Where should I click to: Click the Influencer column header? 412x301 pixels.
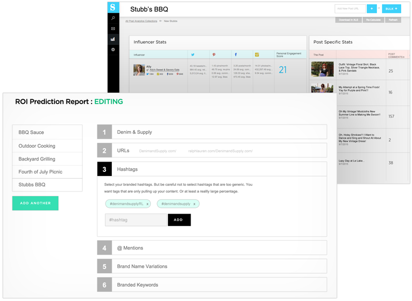(139, 55)
